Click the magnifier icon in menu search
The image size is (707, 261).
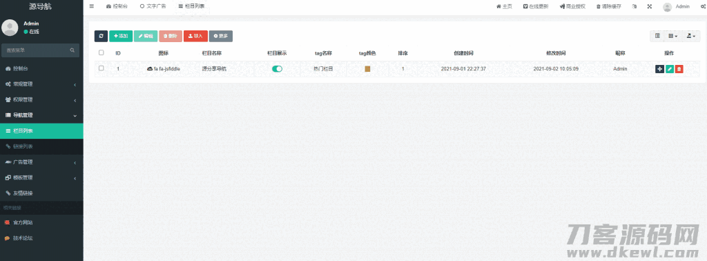[72, 50]
